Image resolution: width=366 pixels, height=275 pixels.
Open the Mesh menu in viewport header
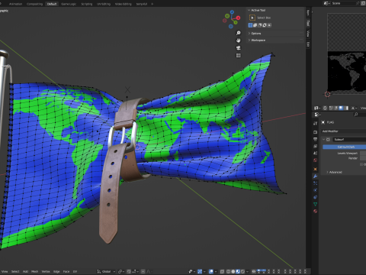click(x=34, y=271)
